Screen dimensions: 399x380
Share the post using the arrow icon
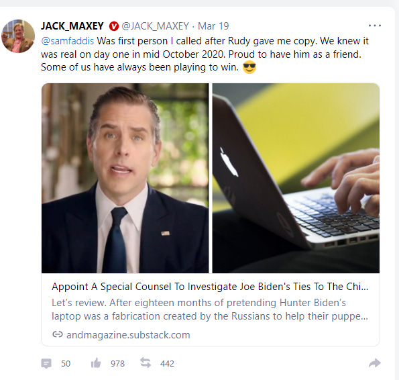tap(375, 363)
